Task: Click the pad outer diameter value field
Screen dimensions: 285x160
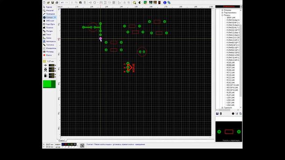Action: click(x=52, y=68)
